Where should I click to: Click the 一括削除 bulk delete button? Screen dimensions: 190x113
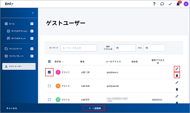(94, 108)
